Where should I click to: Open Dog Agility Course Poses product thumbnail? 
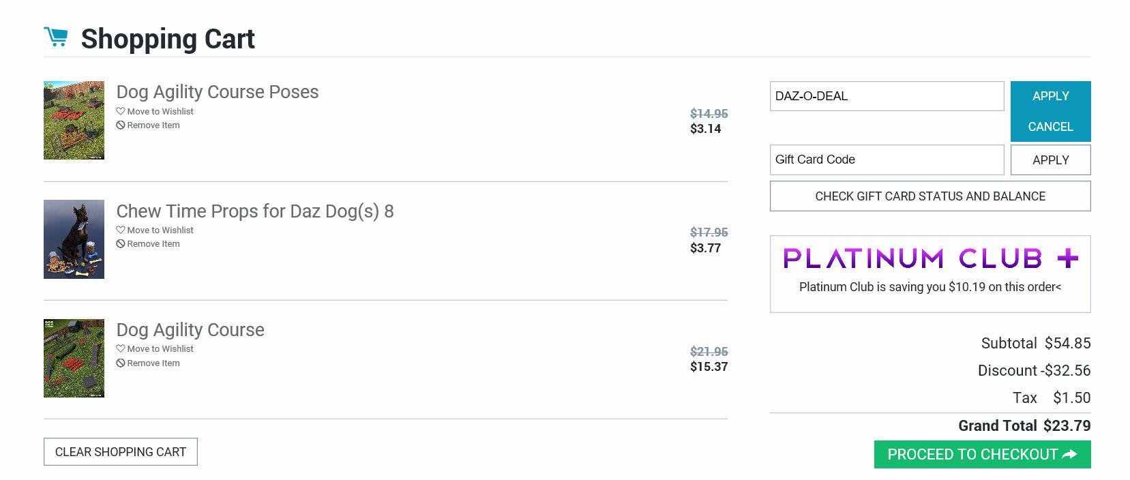pyautogui.click(x=74, y=121)
